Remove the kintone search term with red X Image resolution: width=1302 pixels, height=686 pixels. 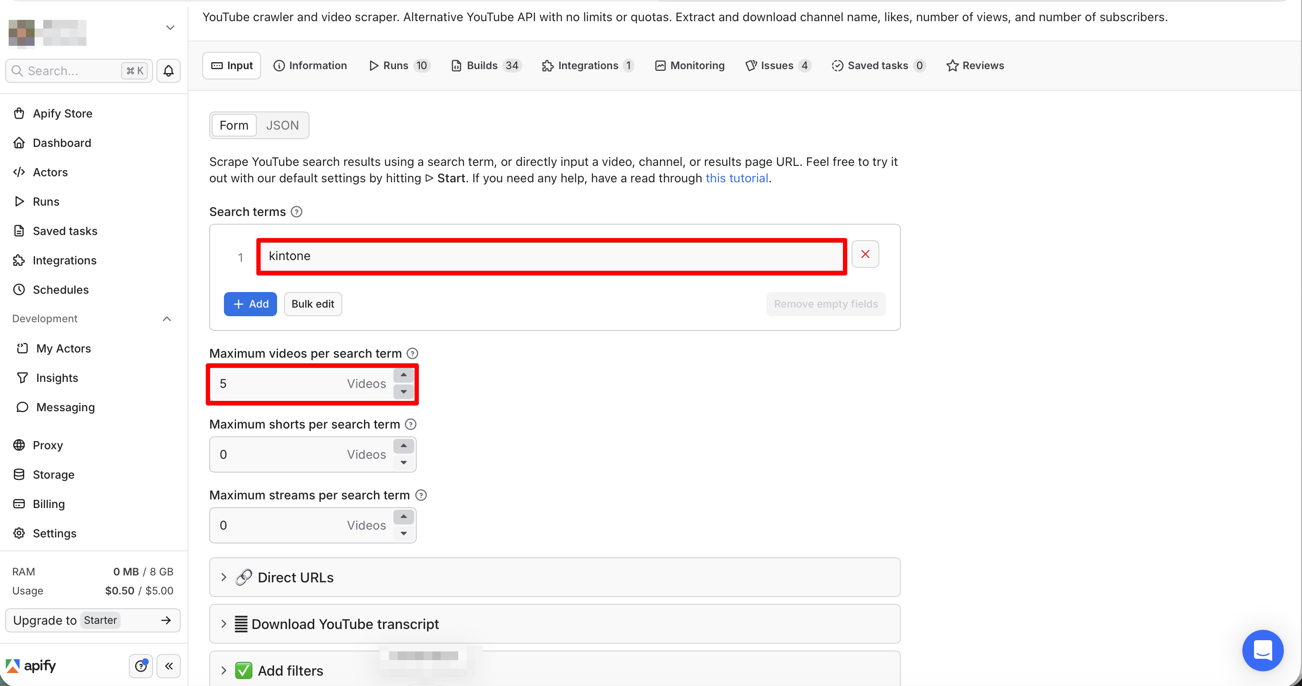865,254
